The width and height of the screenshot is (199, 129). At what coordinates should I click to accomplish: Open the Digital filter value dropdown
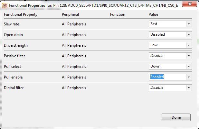(188, 88)
